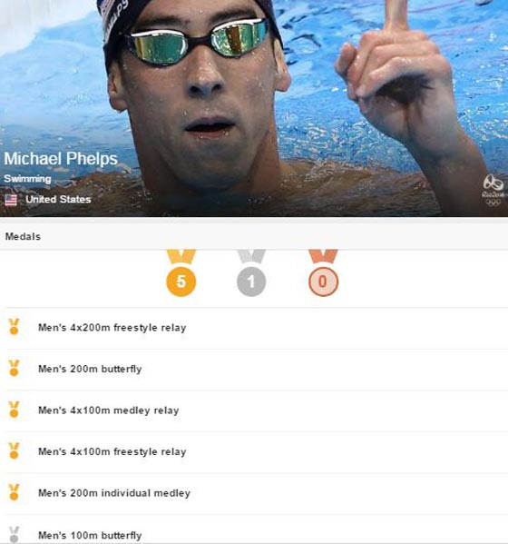508x544 pixels.
Task: Click the silver medal count badge showing 1
Action: (251, 282)
